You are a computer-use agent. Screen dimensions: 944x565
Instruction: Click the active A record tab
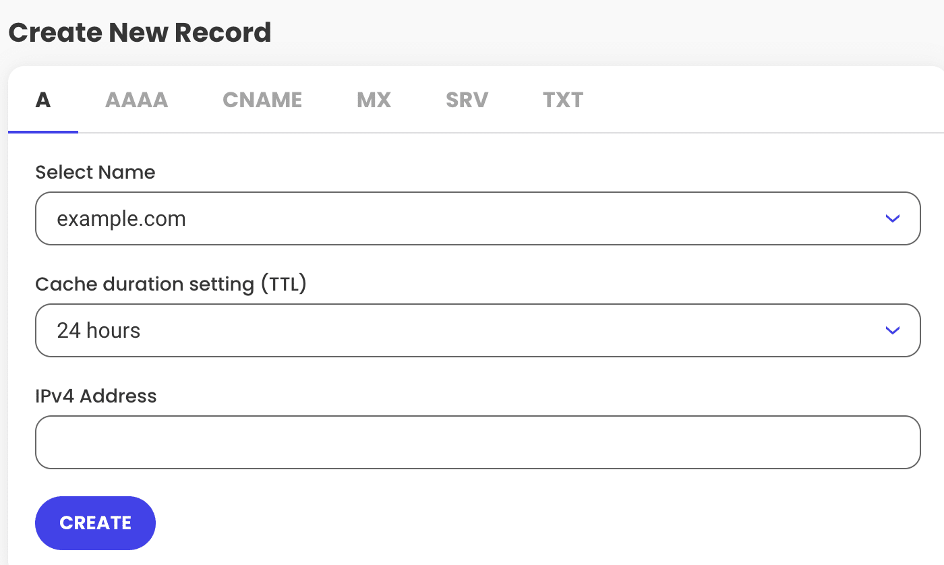tap(42, 99)
